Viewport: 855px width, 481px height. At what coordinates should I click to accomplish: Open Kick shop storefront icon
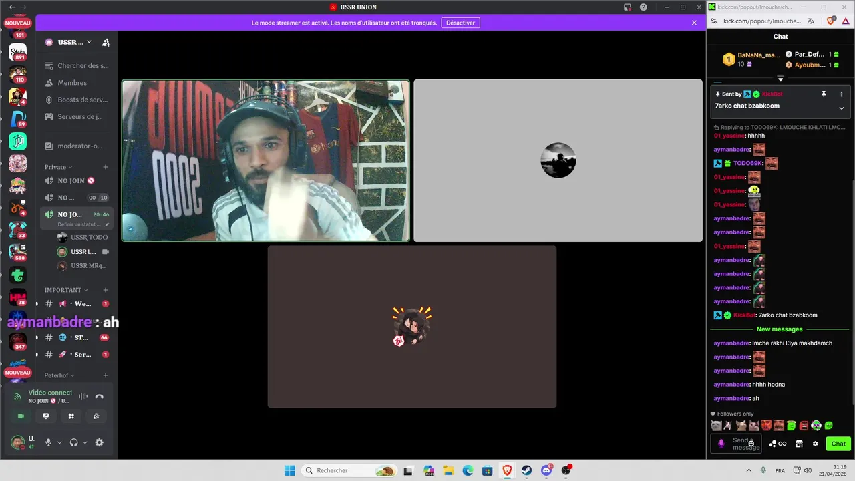click(x=799, y=444)
